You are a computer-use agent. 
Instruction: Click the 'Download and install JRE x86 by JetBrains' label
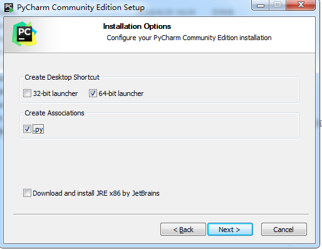(96, 193)
